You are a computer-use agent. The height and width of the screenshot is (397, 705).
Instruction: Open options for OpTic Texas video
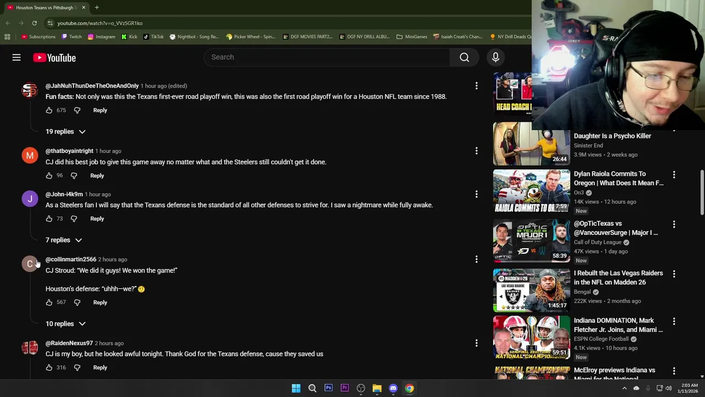[x=674, y=224]
